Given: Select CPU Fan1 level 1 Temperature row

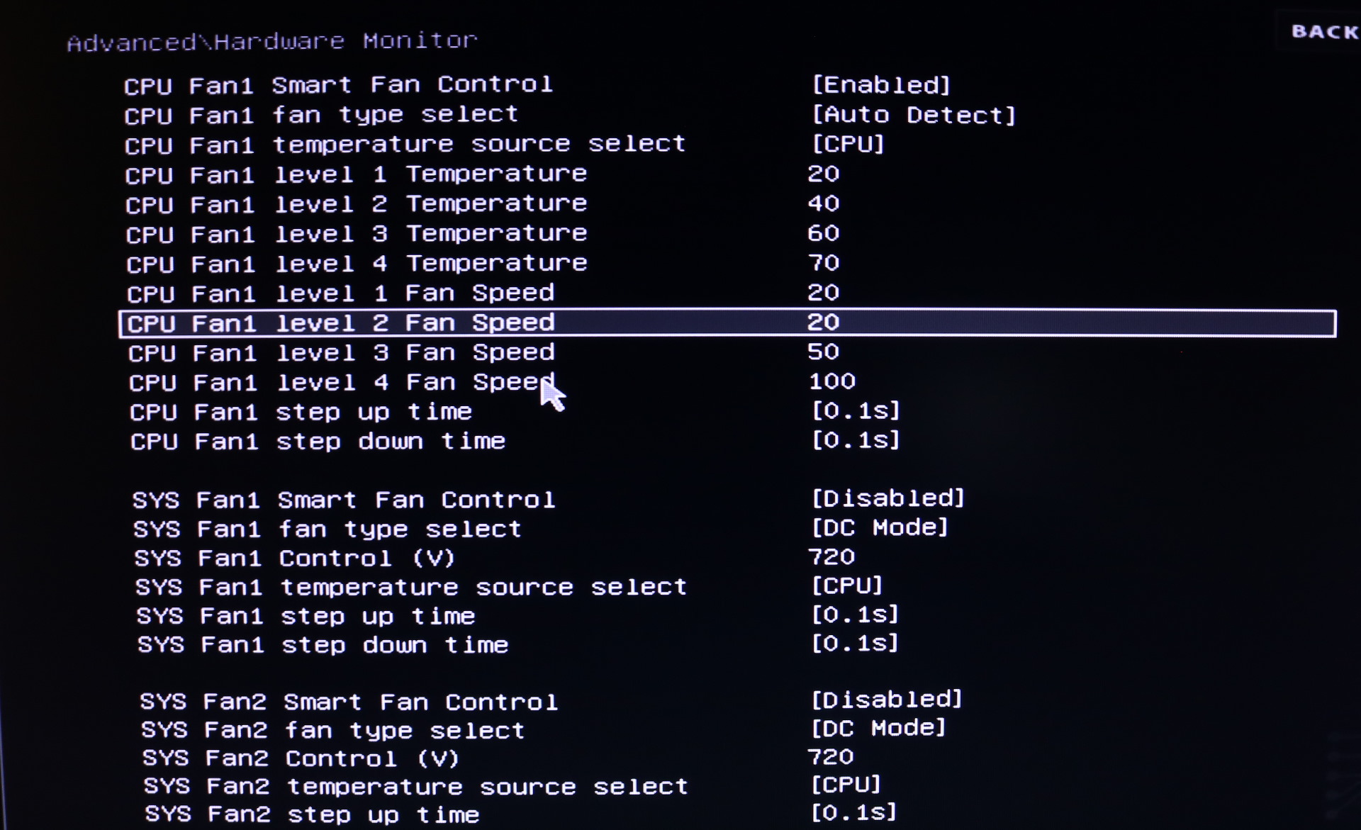Looking at the screenshot, I should pyautogui.click(x=729, y=174).
